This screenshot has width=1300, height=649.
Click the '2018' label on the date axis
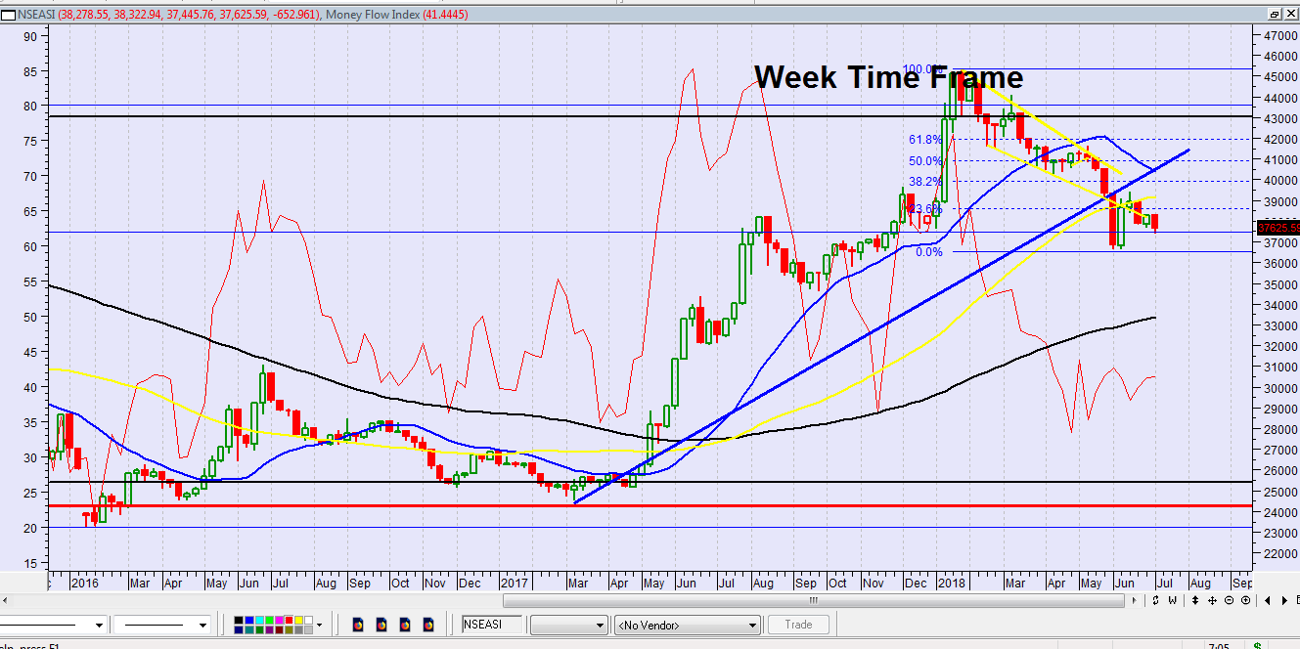(951, 583)
